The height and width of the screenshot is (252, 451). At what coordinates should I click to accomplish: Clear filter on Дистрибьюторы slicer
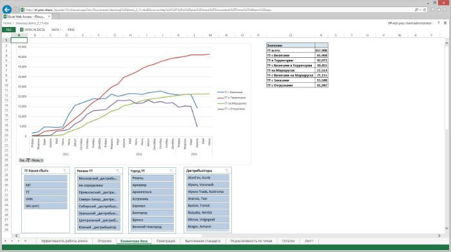[227, 170]
